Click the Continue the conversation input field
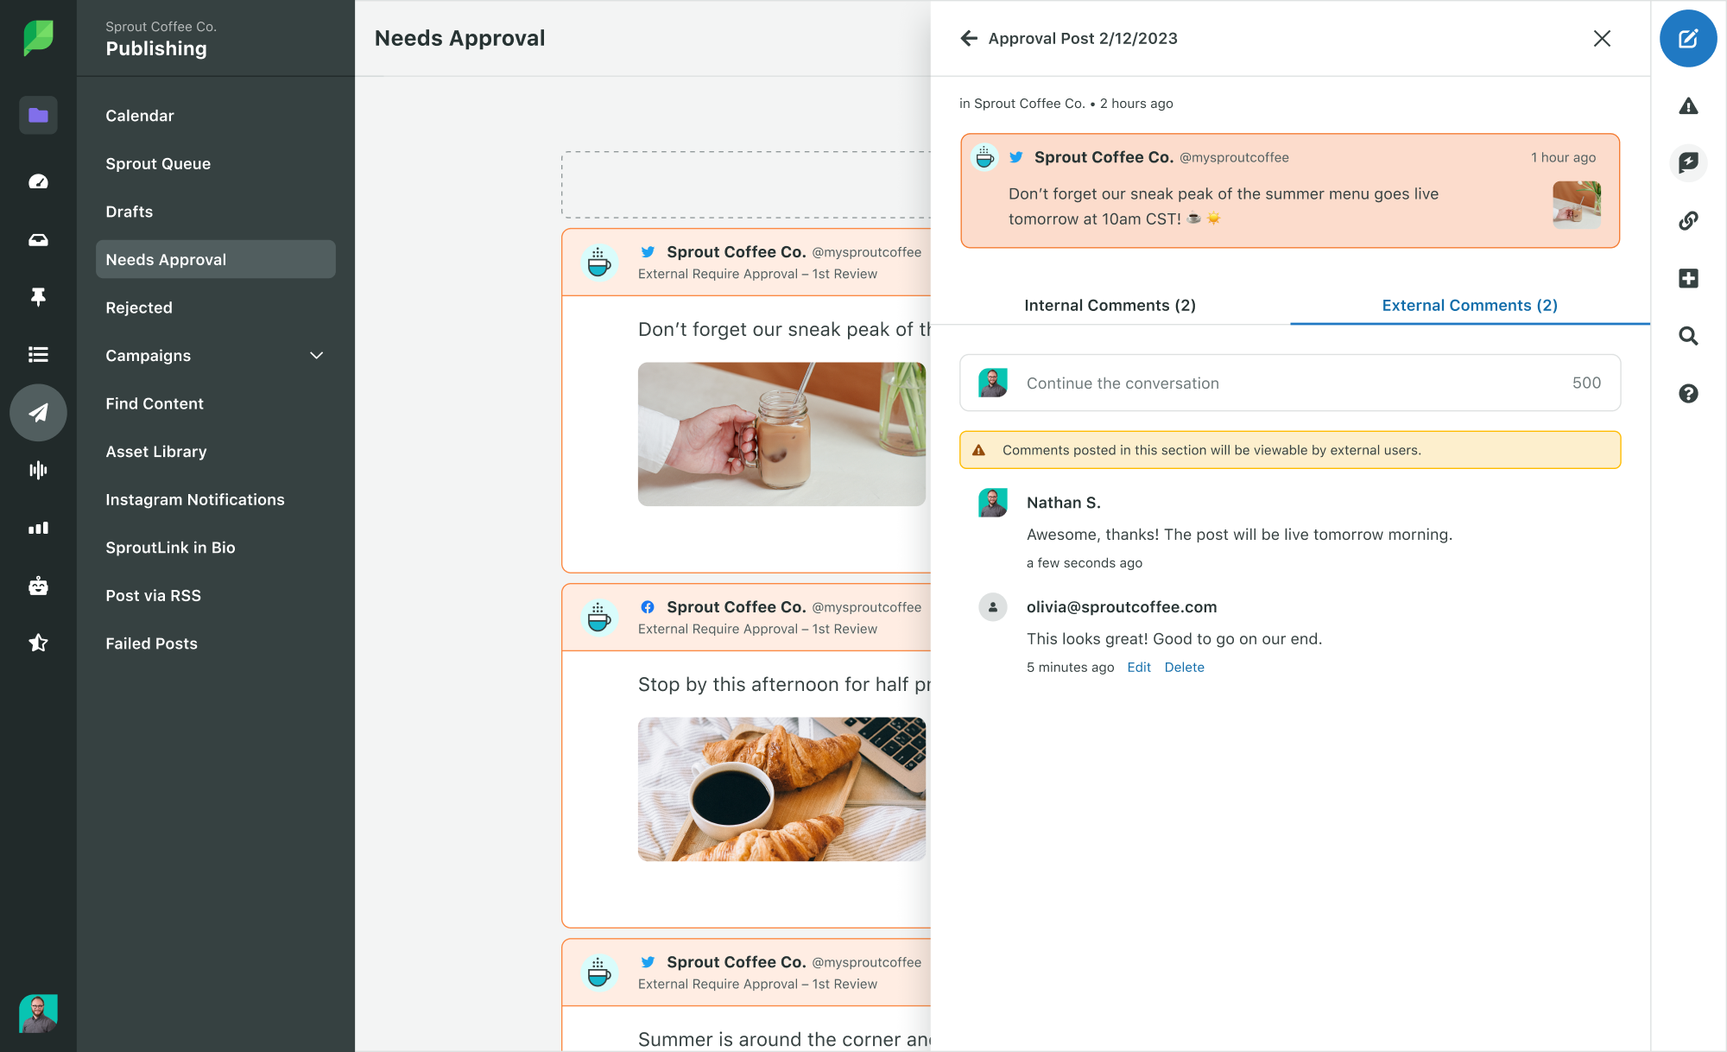 (1290, 383)
